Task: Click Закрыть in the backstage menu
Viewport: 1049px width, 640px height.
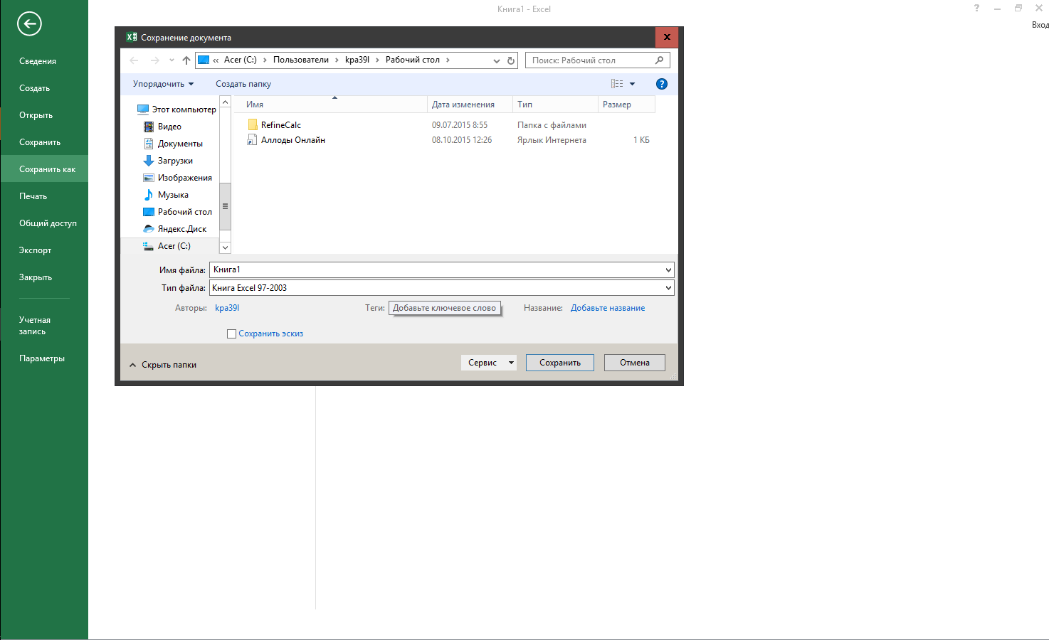Action: pos(44,277)
